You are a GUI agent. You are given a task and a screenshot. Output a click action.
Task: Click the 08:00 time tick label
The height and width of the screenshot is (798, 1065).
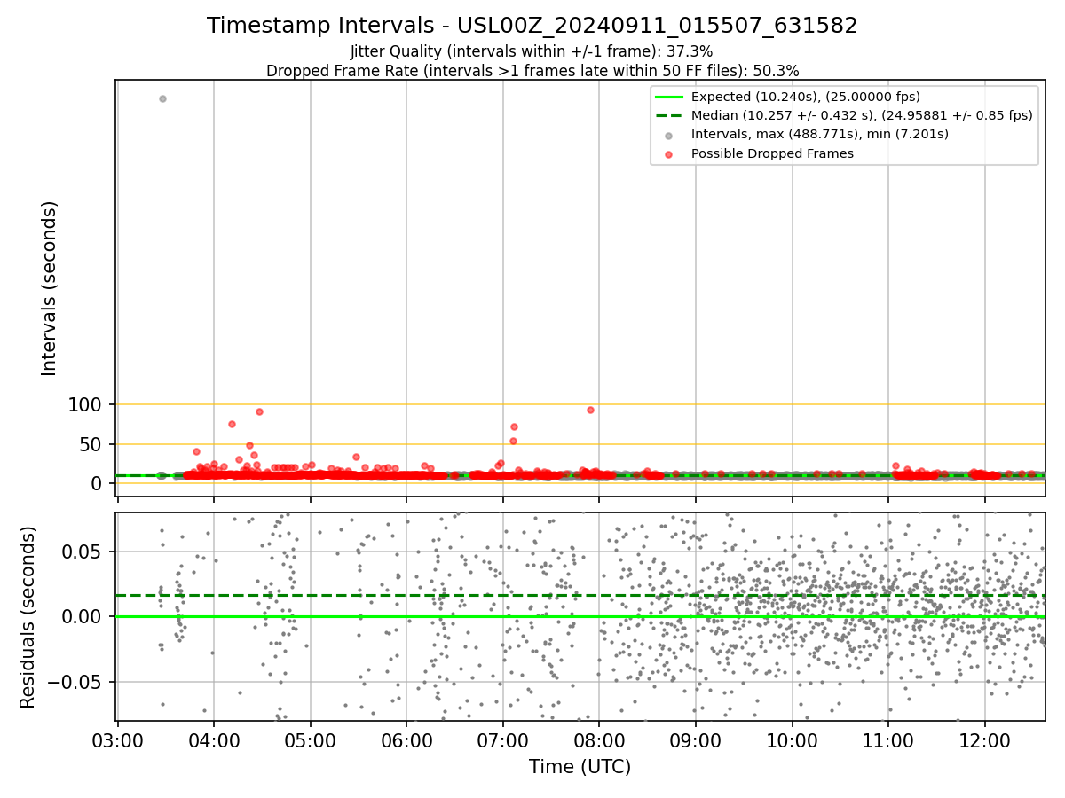tap(599, 740)
